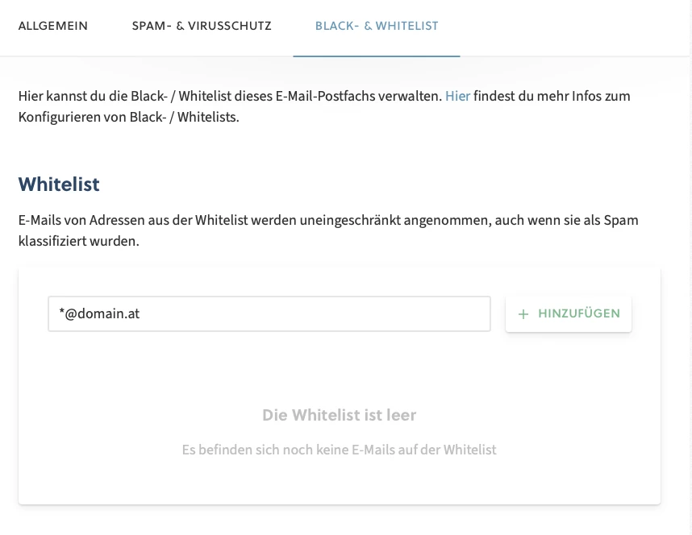Viewport: 692px width, 535px height.
Task: Click the empty space inside the whitelist card
Action: (339, 366)
